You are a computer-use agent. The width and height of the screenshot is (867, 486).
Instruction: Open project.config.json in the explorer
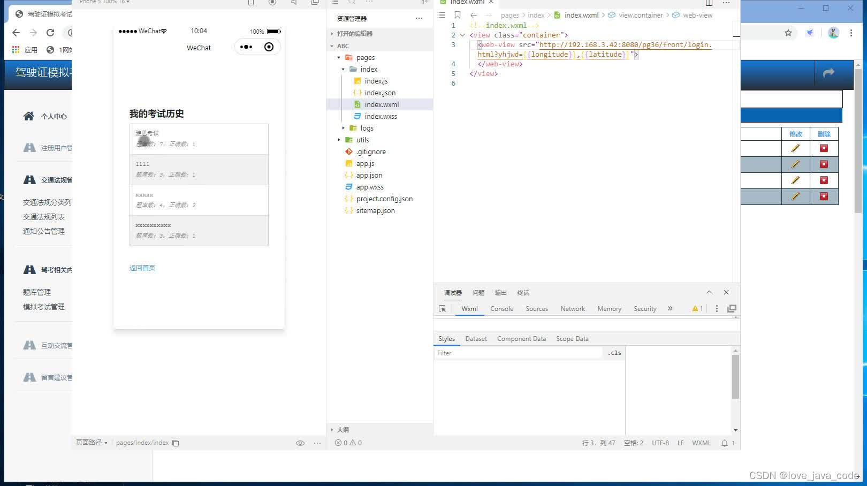click(x=384, y=199)
